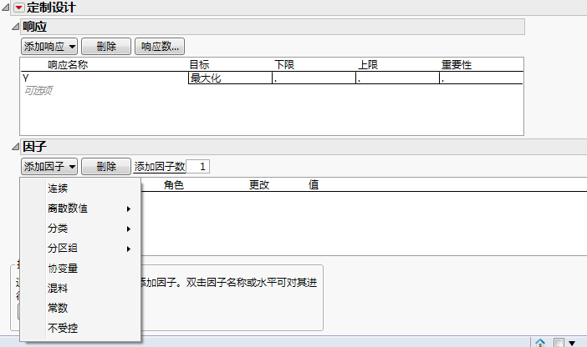Click the 删除 button in the 因子 section
587x347 pixels.
(106, 167)
